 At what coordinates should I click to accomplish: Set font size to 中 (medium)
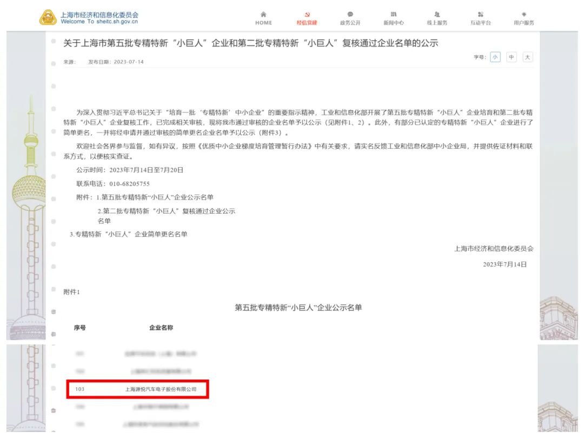[512, 57]
